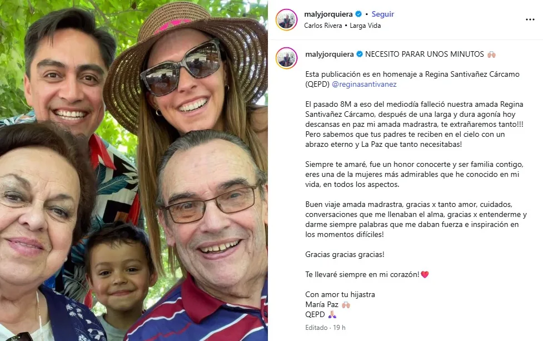543x341 pixels.
Task: Click the caption headline NECESITO PARAR UNOS MINUTOS
Action: click(x=425, y=55)
